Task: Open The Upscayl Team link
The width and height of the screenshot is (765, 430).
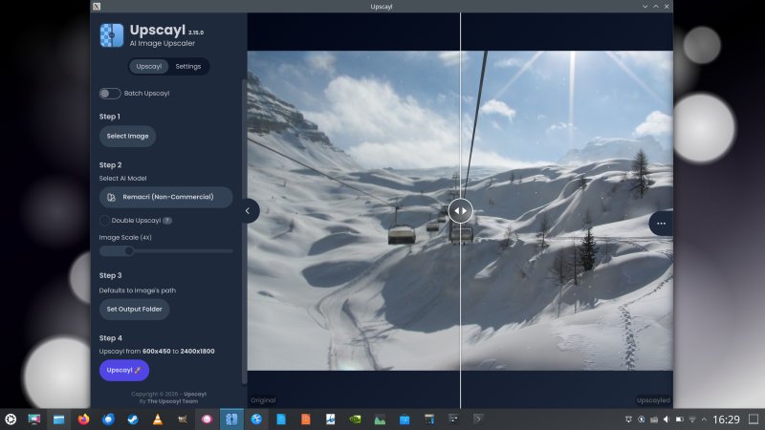Action: pos(173,401)
